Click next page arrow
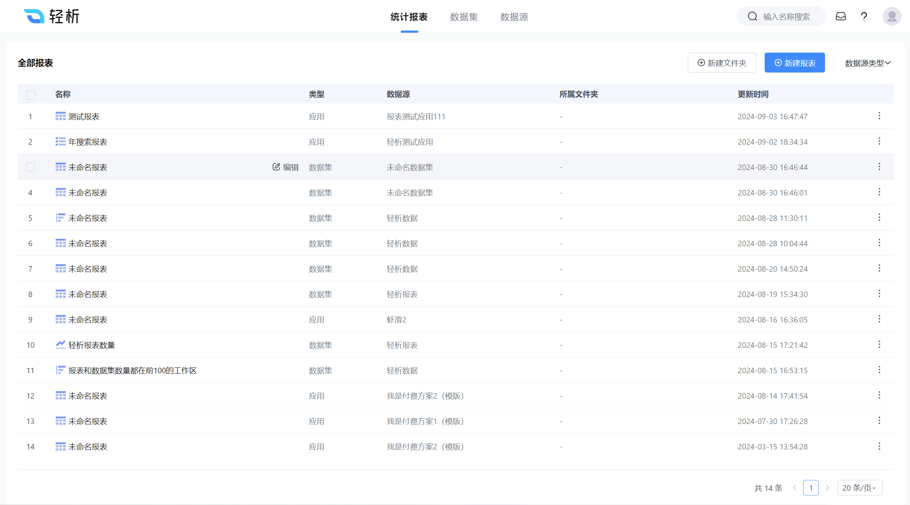910x505 pixels. pyautogui.click(x=828, y=488)
